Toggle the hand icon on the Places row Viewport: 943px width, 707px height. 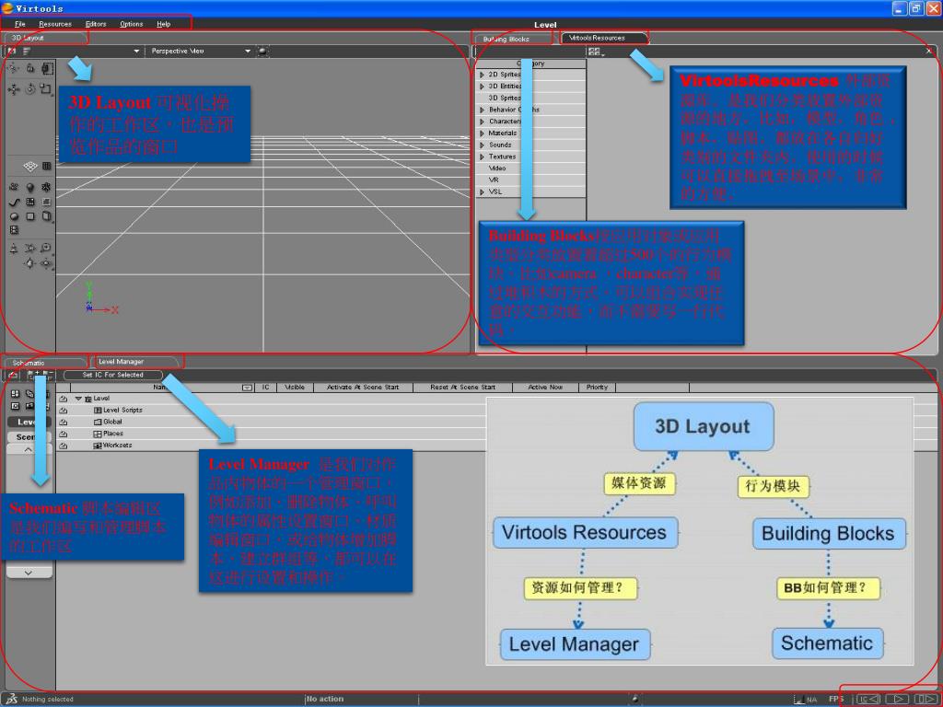(64, 435)
